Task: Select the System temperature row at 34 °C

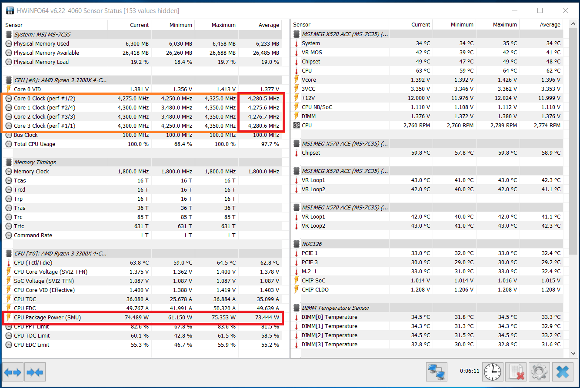Action: tap(427, 43)
